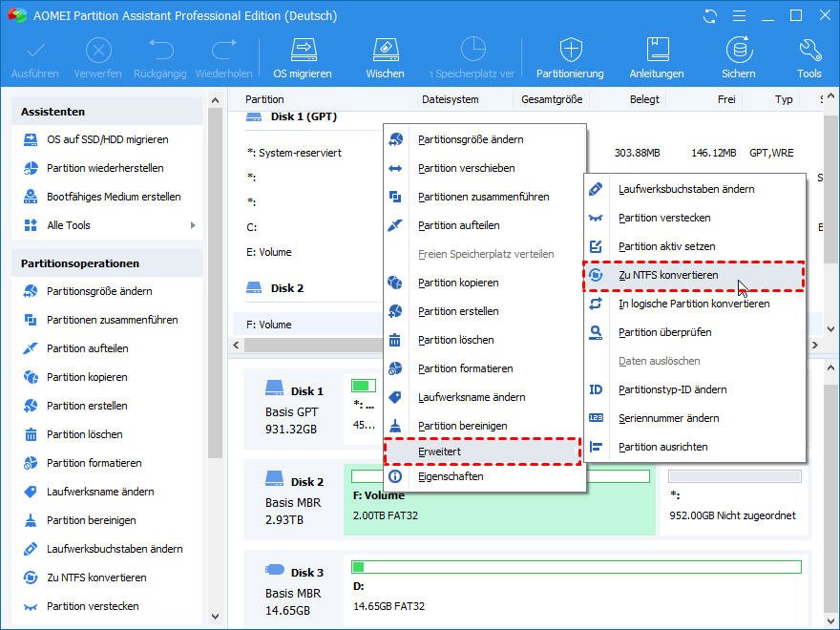The width and height of the screenshot is (840, 630).
Task: Click the Disk 2 Basis MBR disk label
Action: pyautogui.click(x=294, y=500)
